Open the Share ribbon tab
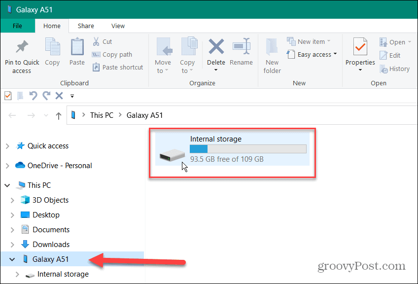418x284 pixels. 86,26
